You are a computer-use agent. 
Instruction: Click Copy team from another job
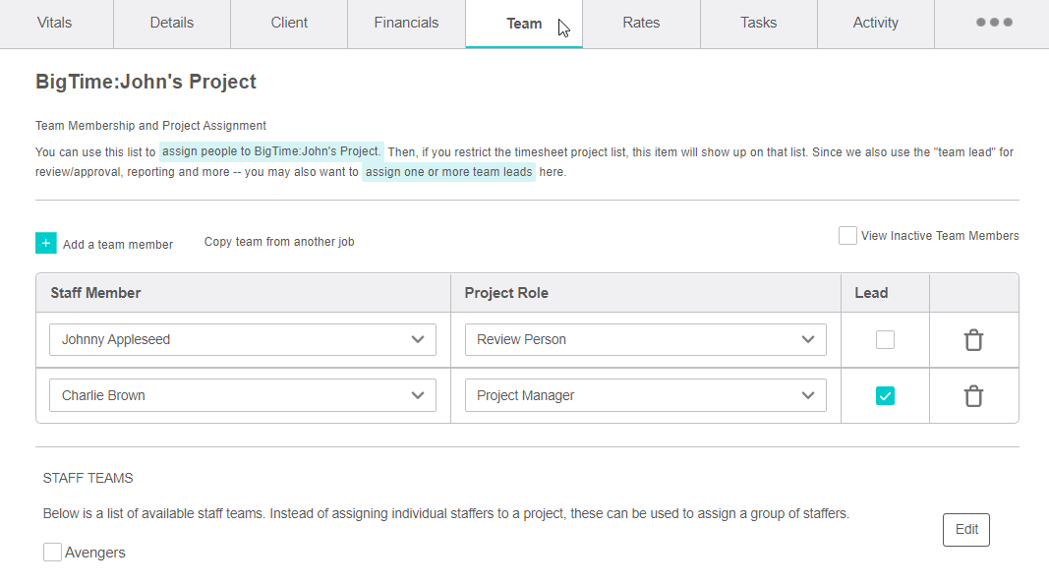(x=279, y=242)
